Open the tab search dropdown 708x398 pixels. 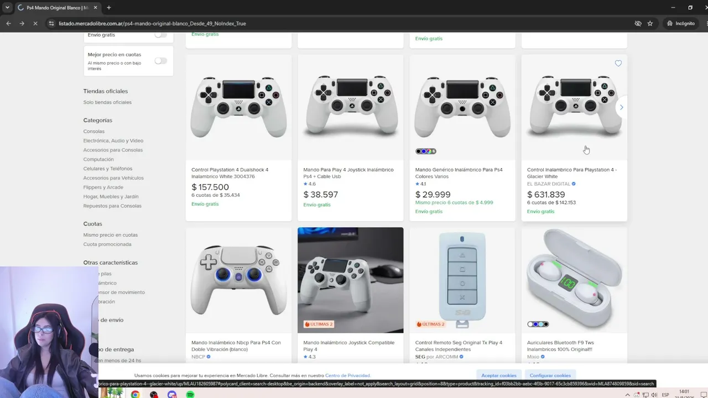pyautogui.click(x=7, y=8)
